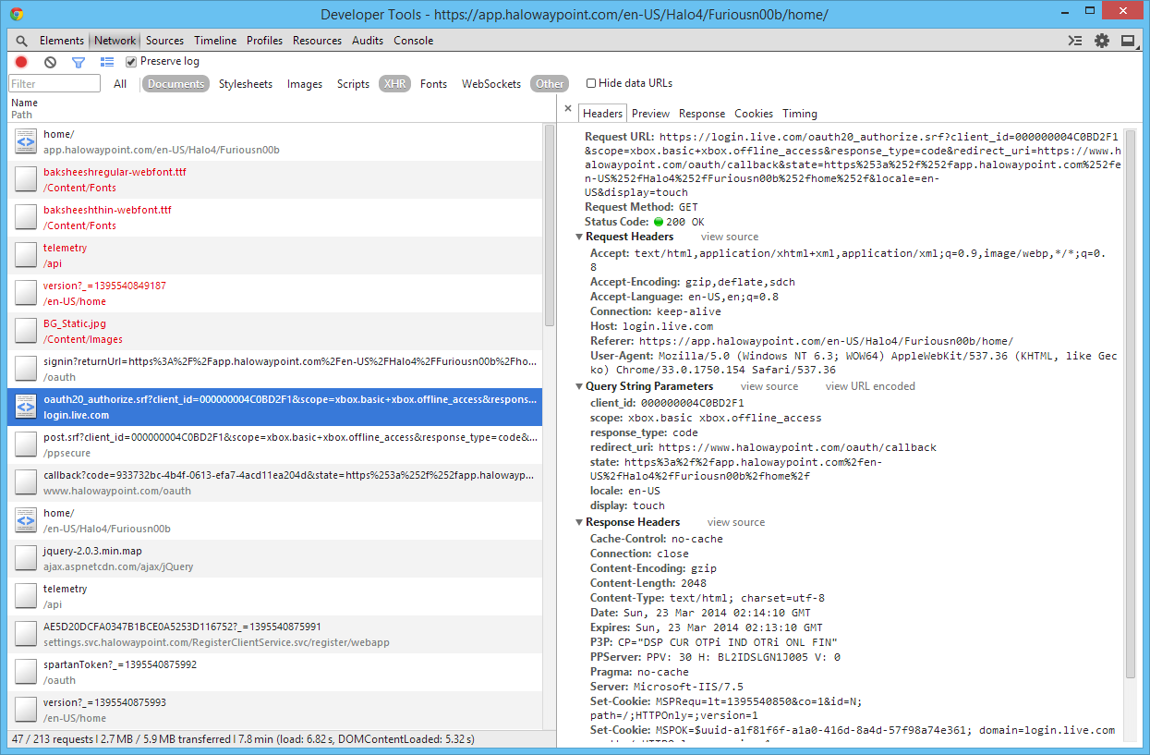Switch to the Response tab
Screen dimensions: 1150x755
[x=702, y=114]
